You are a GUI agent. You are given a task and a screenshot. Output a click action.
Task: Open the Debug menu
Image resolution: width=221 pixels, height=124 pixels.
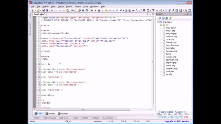coord(60,7)
